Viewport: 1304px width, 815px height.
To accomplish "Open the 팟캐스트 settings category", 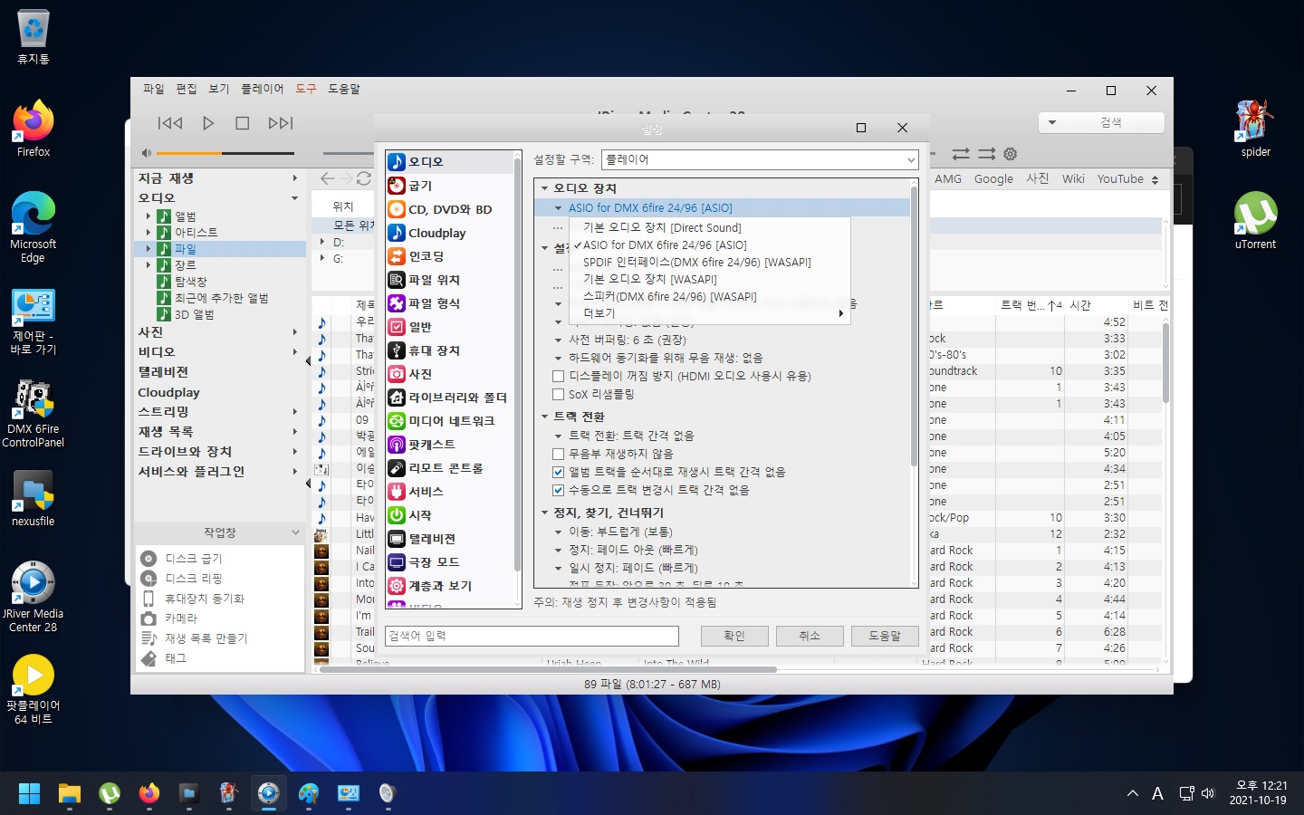I will pos(449,445).
